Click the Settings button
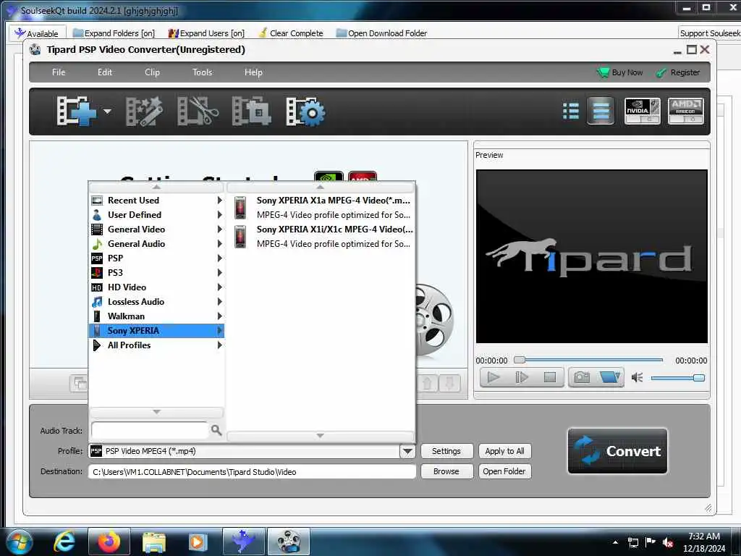 (446, 451)
